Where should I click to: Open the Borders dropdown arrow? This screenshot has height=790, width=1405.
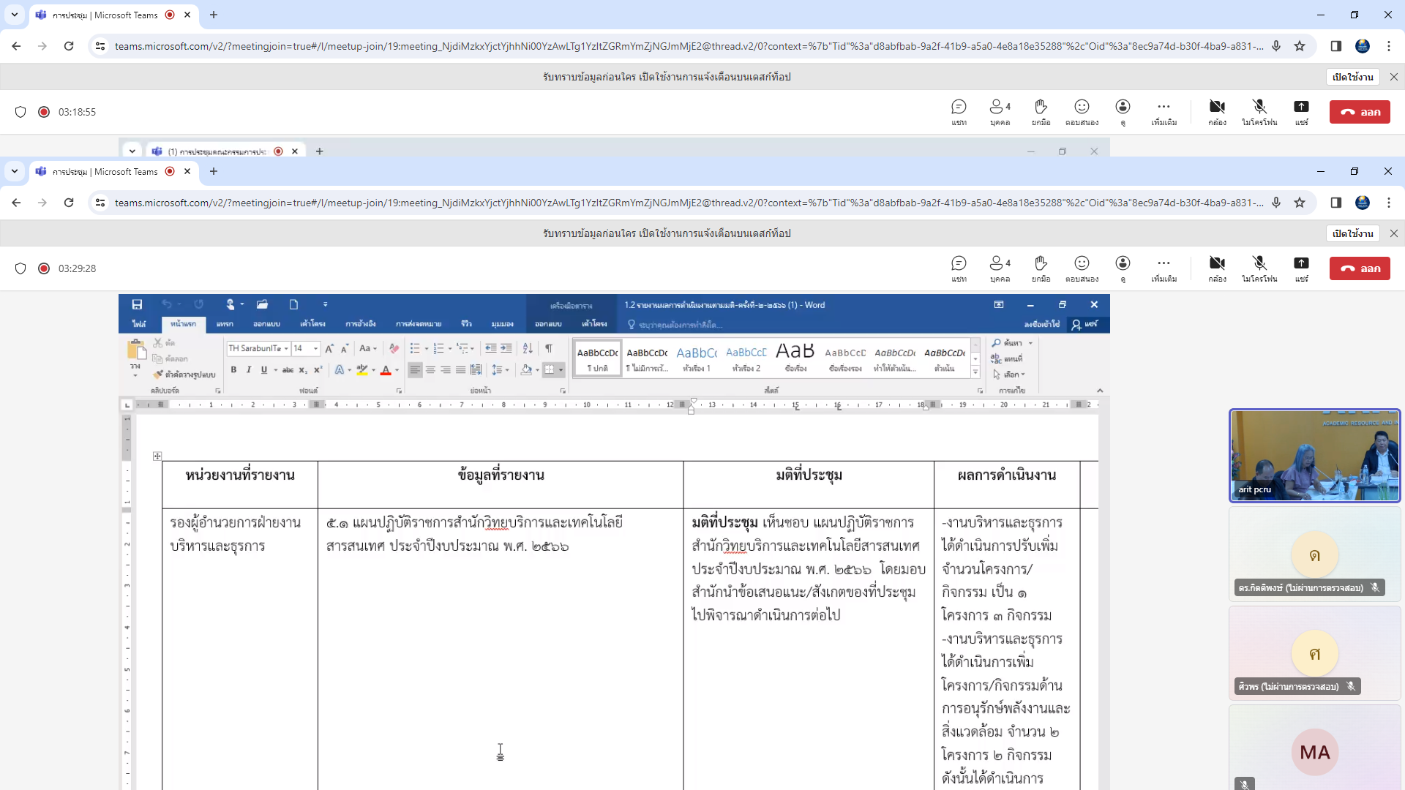[561, 370]
